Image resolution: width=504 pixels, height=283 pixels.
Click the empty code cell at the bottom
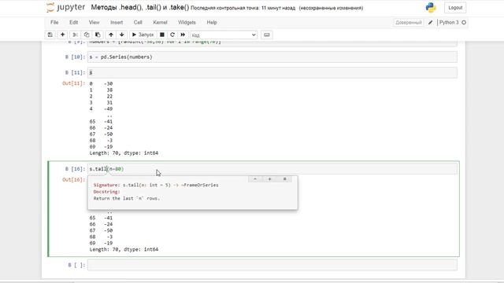272,265
